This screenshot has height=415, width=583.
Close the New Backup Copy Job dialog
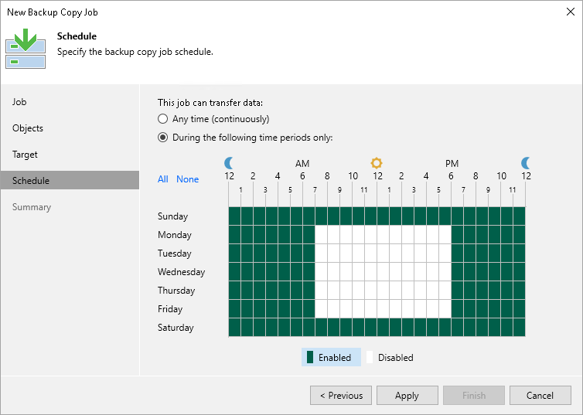(571, 12)
